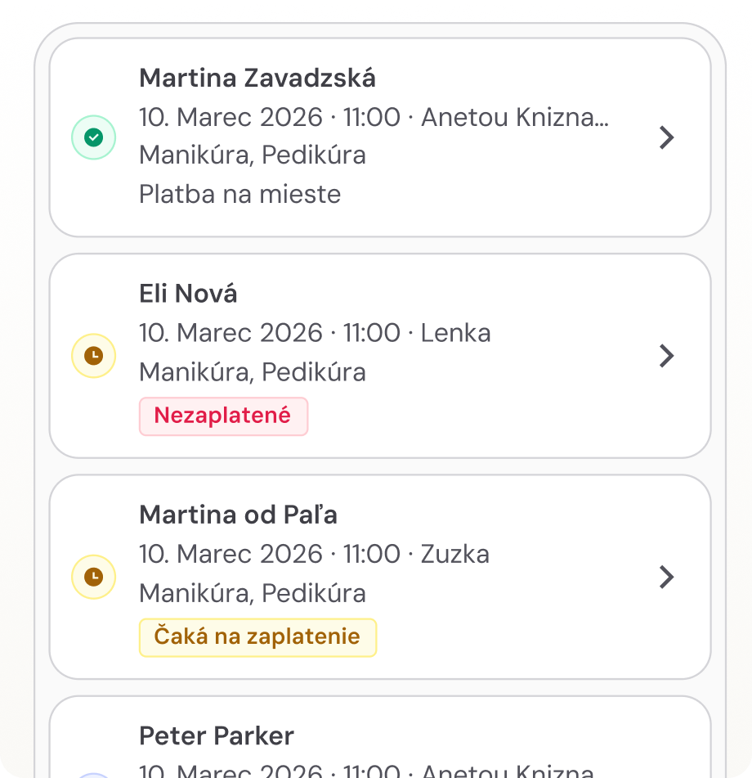Select the Martina Zavadzská customer name
The width and height of the screenshot is (752, 778).
click(x=257, y=79)
